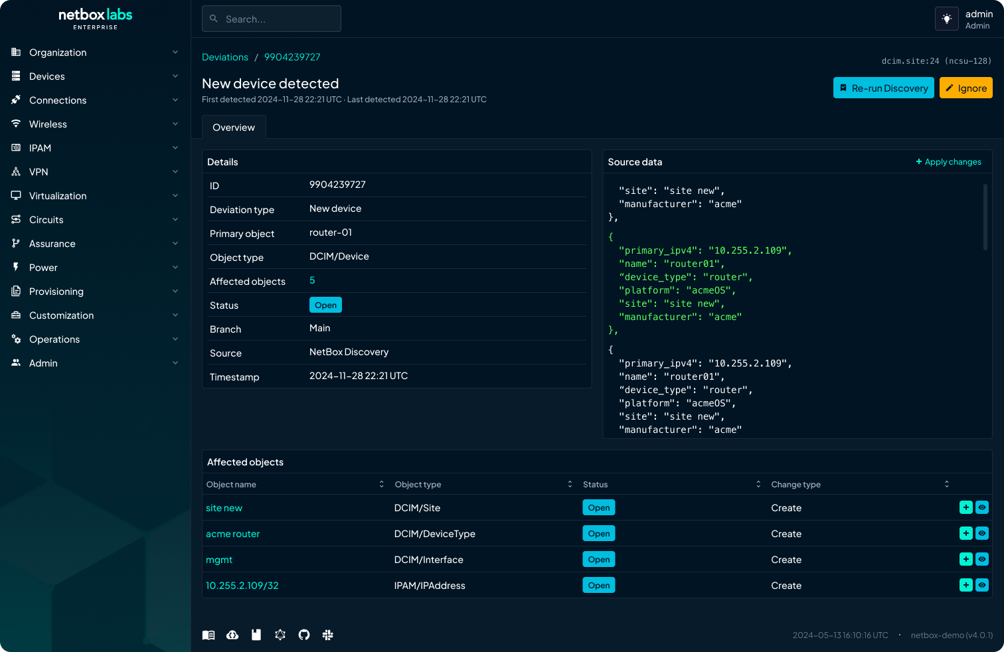Expand the Operations menu chevron
The width and height of the screenshot is (1004, 652).
point(175,339)
